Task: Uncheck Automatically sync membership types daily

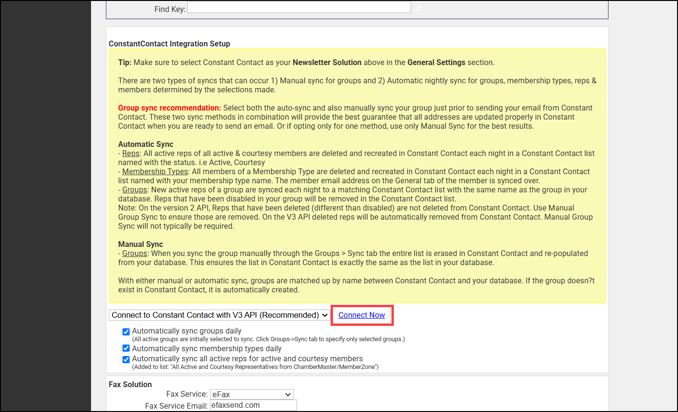Action: click(126, 348)
